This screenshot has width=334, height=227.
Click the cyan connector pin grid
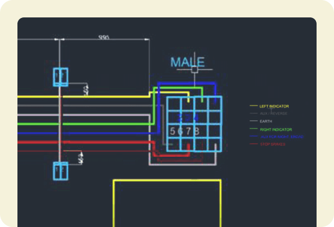point(194,124)
